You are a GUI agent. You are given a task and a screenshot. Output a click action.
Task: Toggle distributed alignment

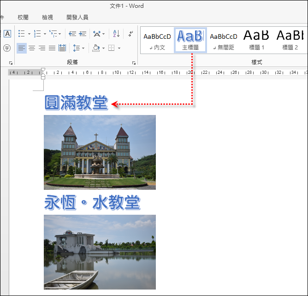(x=62, y=48)
